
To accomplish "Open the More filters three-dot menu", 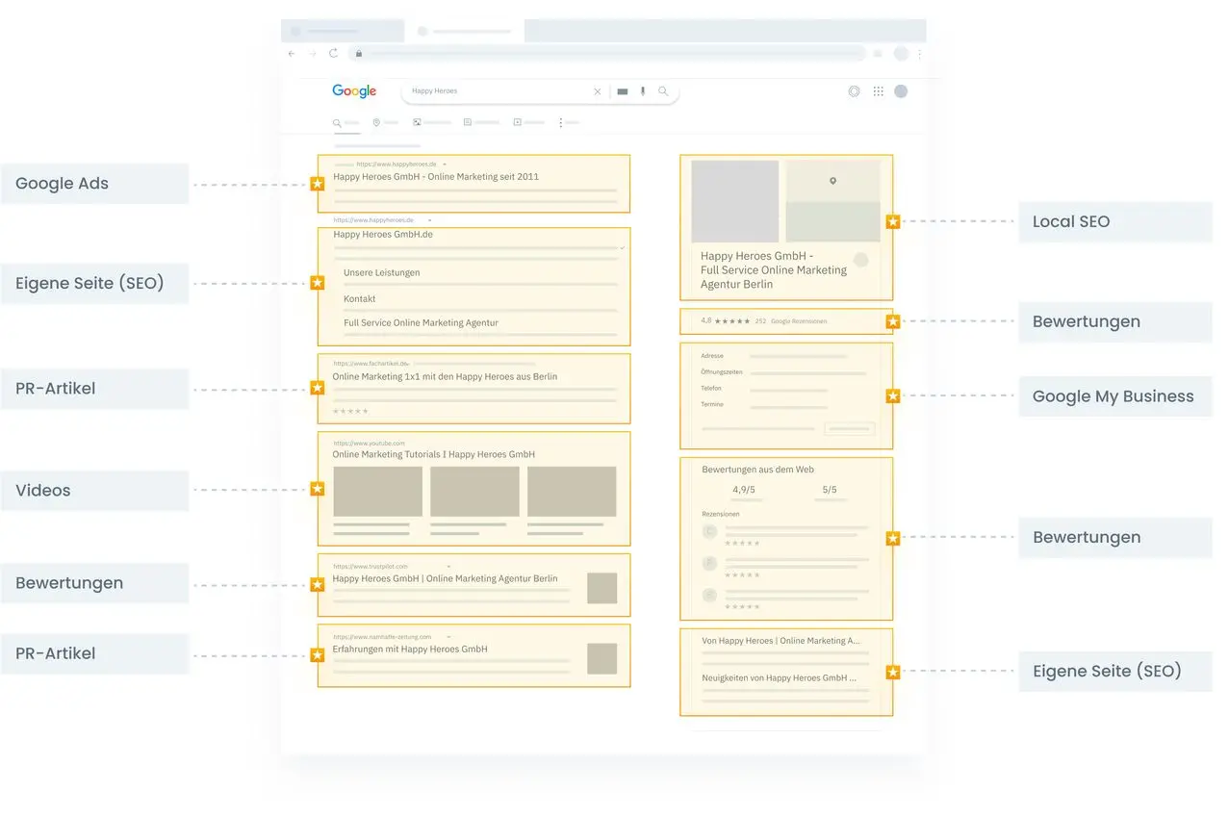I will (561, 122).
